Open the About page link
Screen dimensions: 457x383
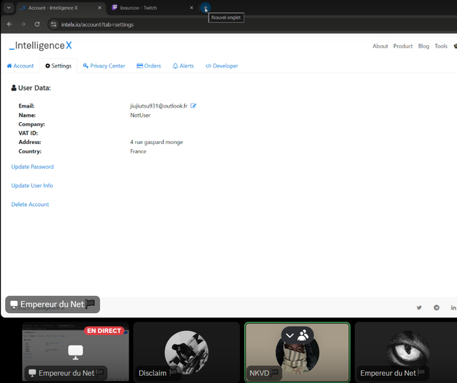(380, 46)
